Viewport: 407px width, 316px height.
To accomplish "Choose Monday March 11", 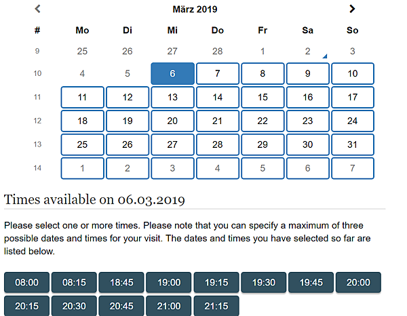I will 82,97.
